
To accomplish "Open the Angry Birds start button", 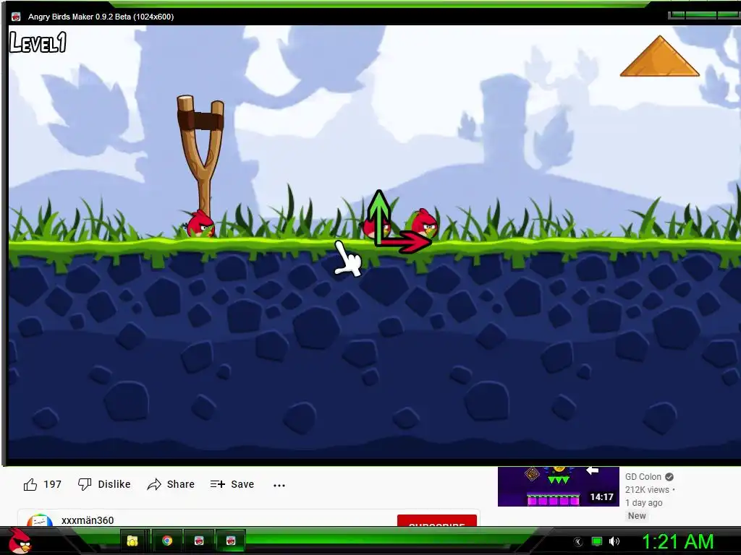I will click(x=20, y=541).
